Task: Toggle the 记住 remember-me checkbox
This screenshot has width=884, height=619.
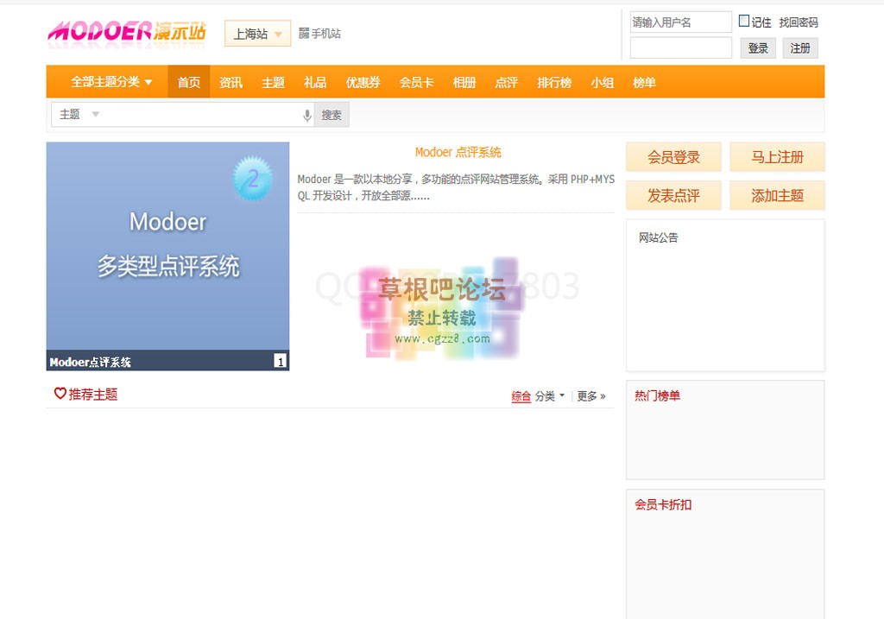Action: pyautogui.click(x=744, y=22)
